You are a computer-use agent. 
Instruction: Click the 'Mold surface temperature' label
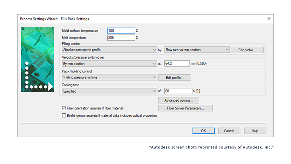tap(80, 31)
